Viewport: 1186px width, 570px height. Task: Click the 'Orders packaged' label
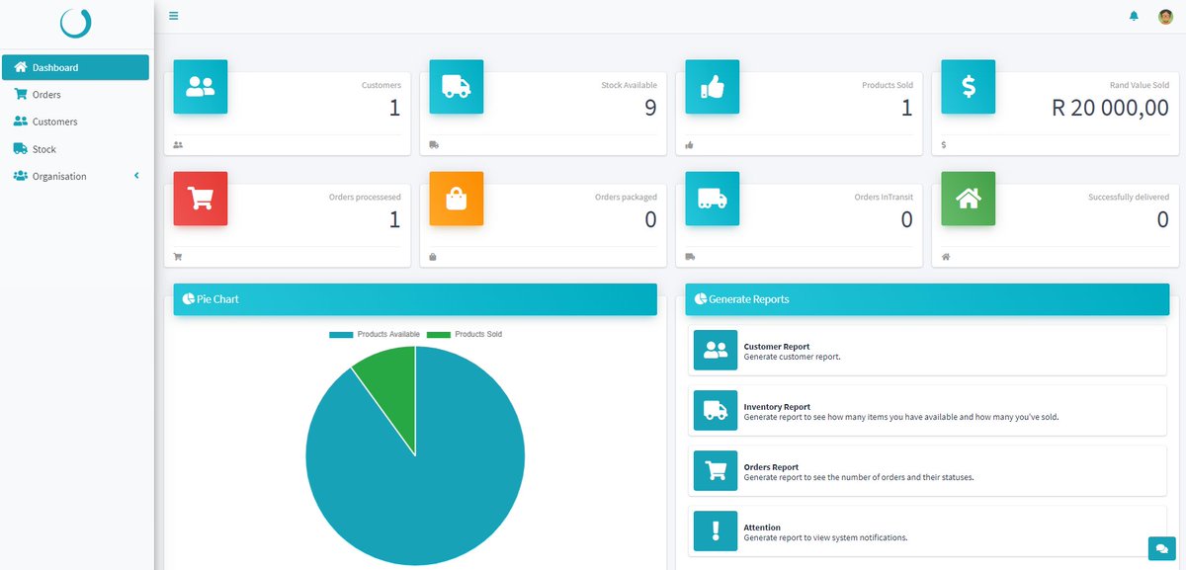pyautogui.click(x=626, y=198)
